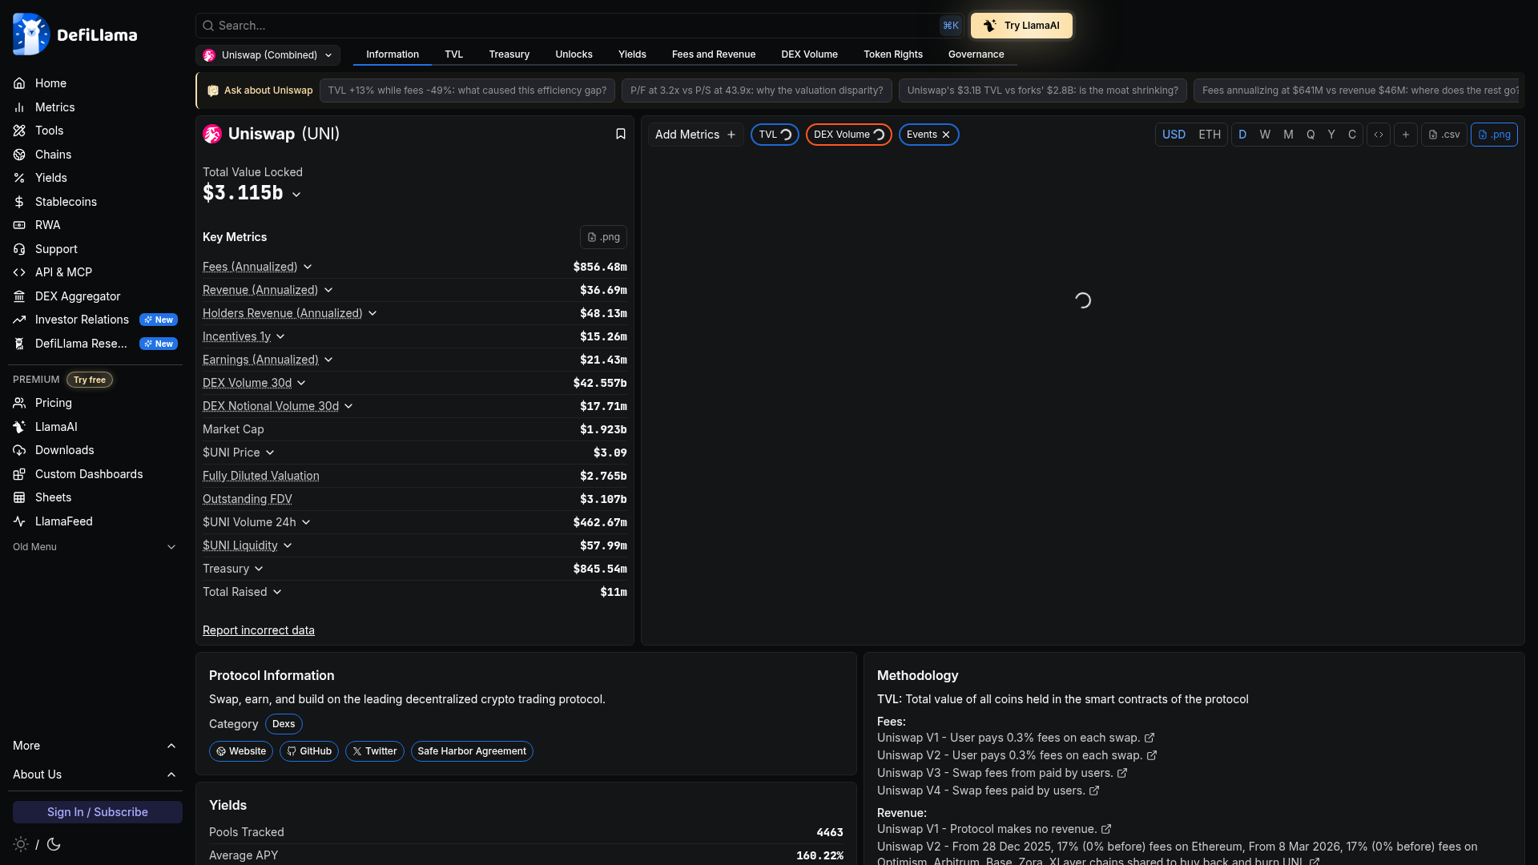Select ETH denomination
Image resolution: width=1538 pixels, height=865 pixels.
(x=1210, y=135)
